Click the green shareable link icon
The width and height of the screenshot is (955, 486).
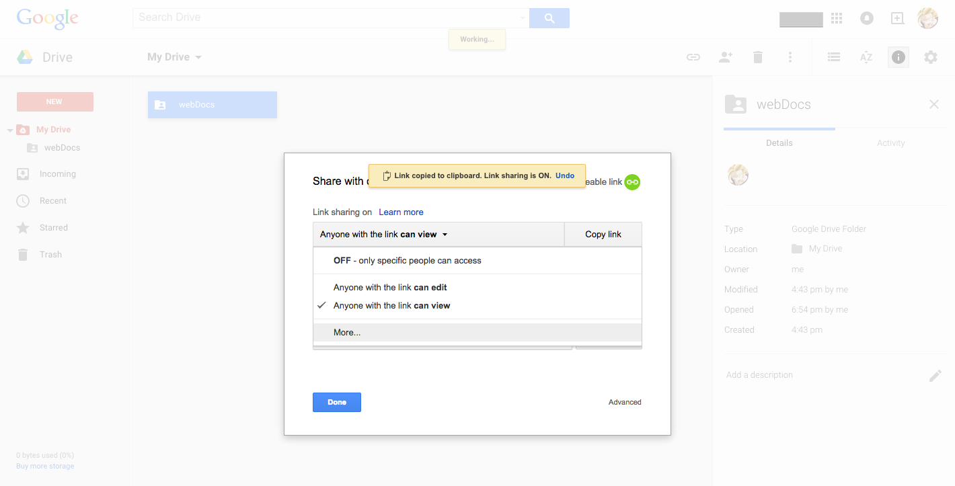coord(632,182)
